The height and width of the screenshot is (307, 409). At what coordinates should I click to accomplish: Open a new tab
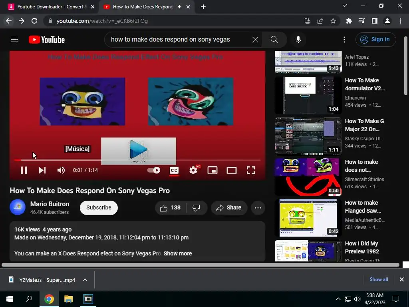203,7
